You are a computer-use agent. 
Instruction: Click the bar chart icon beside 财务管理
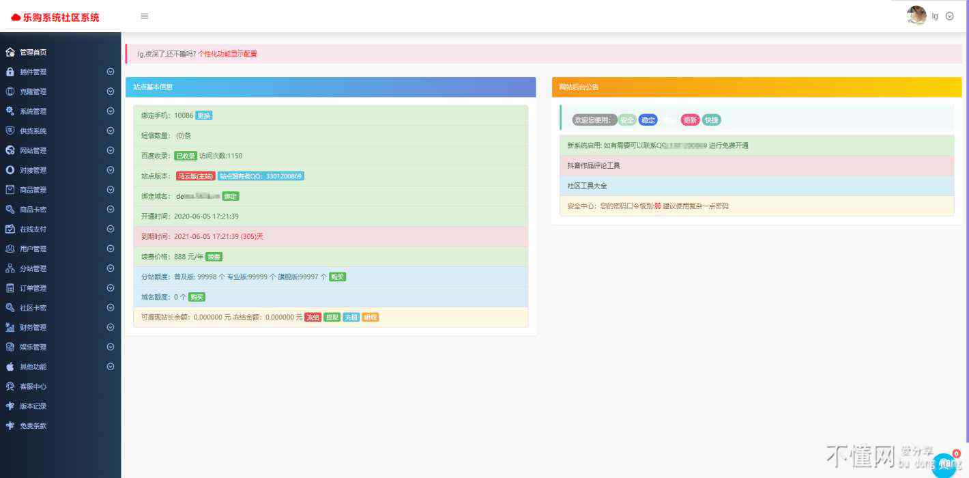(10, 328)
